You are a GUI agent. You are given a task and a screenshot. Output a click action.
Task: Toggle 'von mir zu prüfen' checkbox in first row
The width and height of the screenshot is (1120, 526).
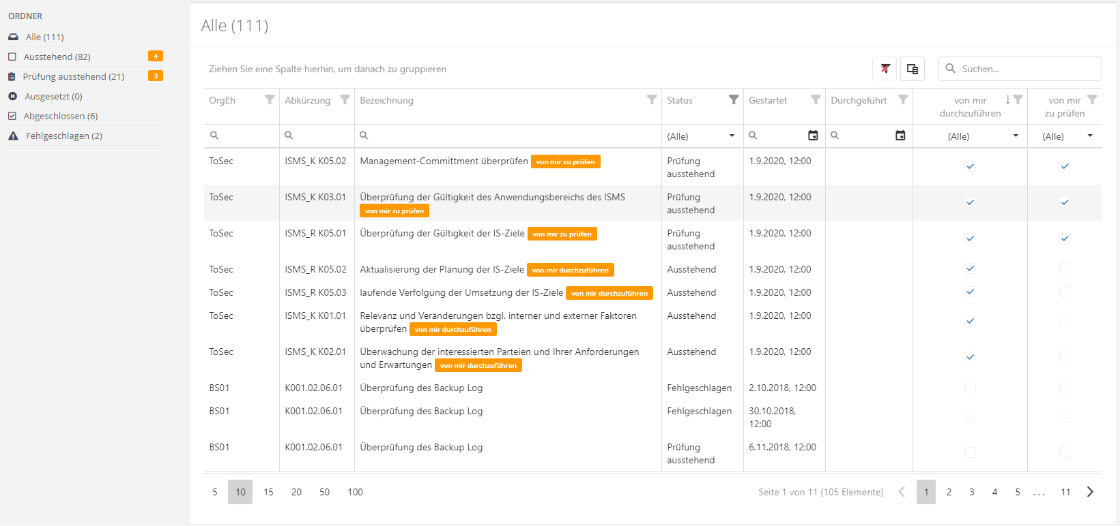point(1064,166)
